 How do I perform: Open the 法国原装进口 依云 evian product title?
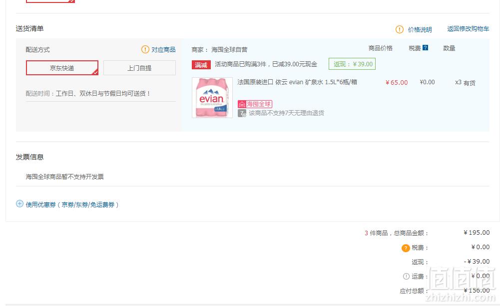pos(297,82)
